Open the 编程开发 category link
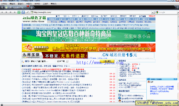Viewport: 179px width, 106px height. (x=146, y=19)
